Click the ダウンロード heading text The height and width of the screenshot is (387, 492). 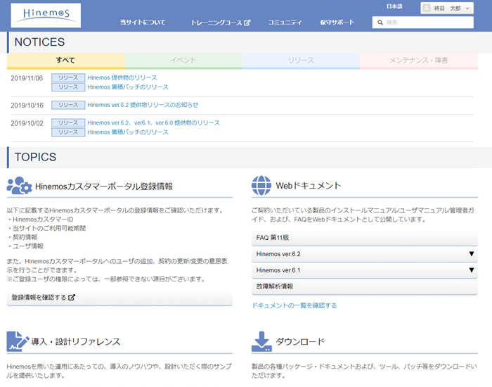pos(300,341)
